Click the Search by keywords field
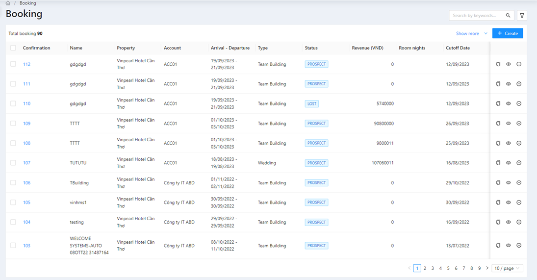This screenshot has height=280, width=537. click(x=475, y=16)
